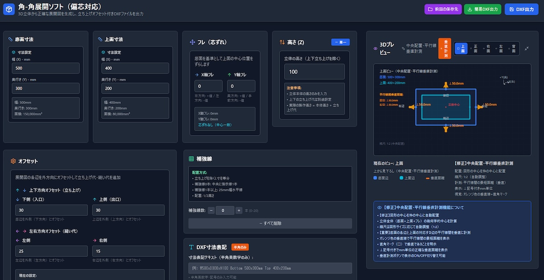Select the 上面 view tab

[461, 49]
